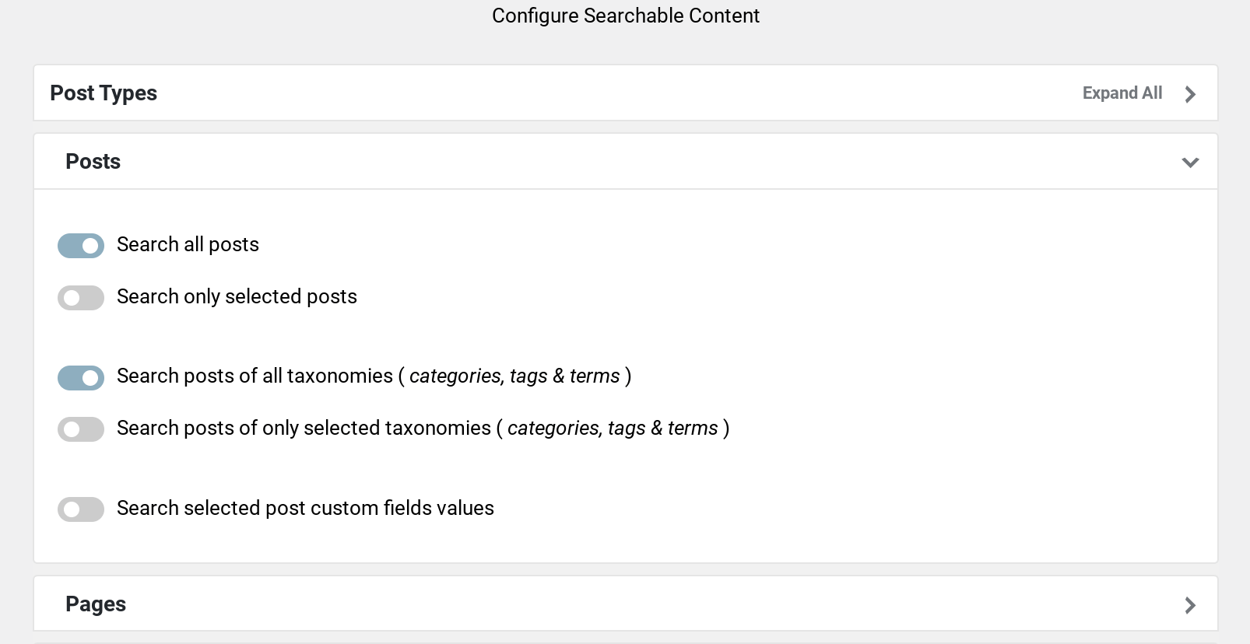Open the Pages section by its title

point(96,604)
